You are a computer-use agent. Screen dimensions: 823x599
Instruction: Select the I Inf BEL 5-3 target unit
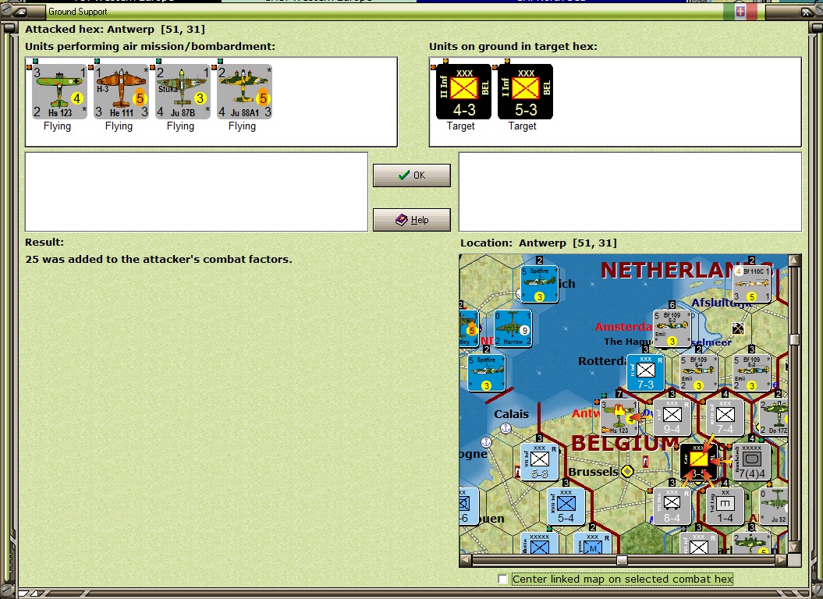point(526,92)
